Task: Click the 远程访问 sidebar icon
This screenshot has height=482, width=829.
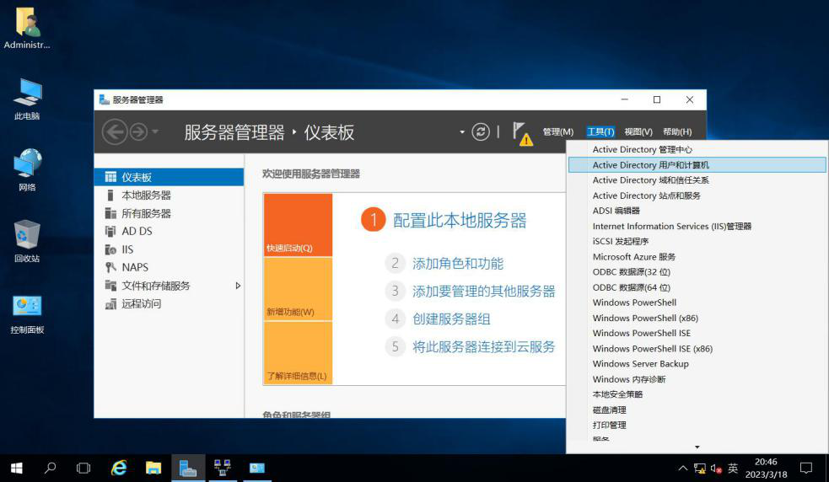Action: (110, 303)
